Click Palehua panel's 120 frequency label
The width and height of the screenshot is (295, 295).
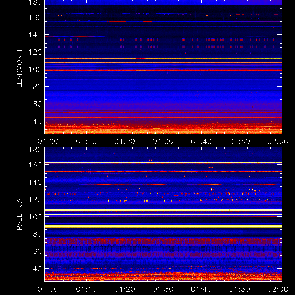pyautogui.click(x=35, y=199)
